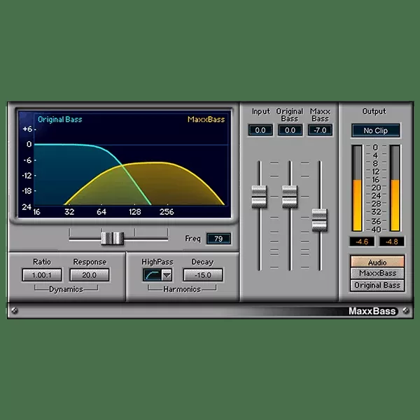The height and width of the screenshot is (420, 420).
Task: Click the right peak readout -4.8
Action: (392, 241)
